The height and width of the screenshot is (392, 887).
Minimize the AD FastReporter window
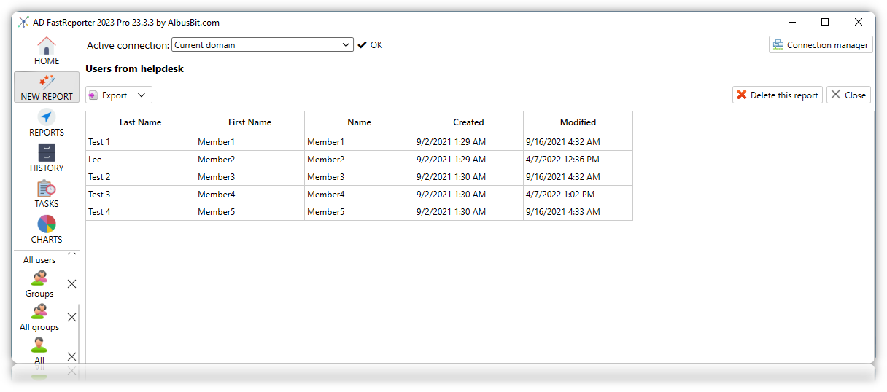click(x=791, y=22)
